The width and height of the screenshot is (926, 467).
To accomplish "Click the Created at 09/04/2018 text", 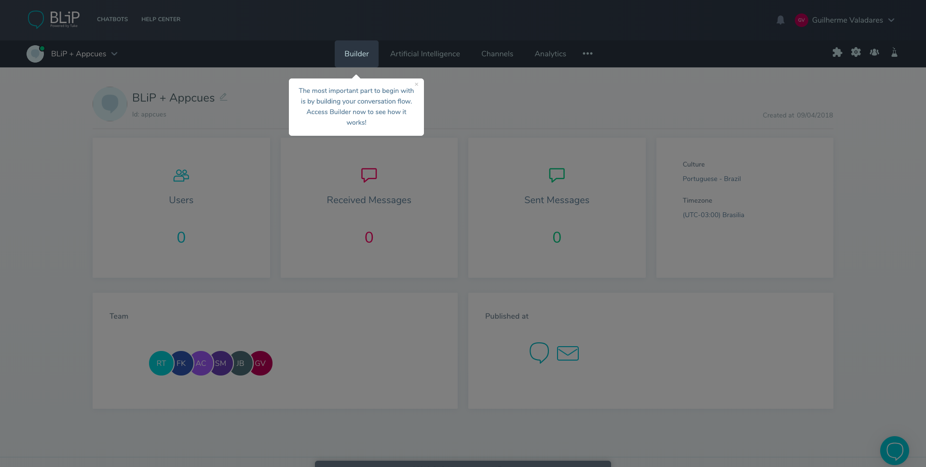I will click(798, 115).
